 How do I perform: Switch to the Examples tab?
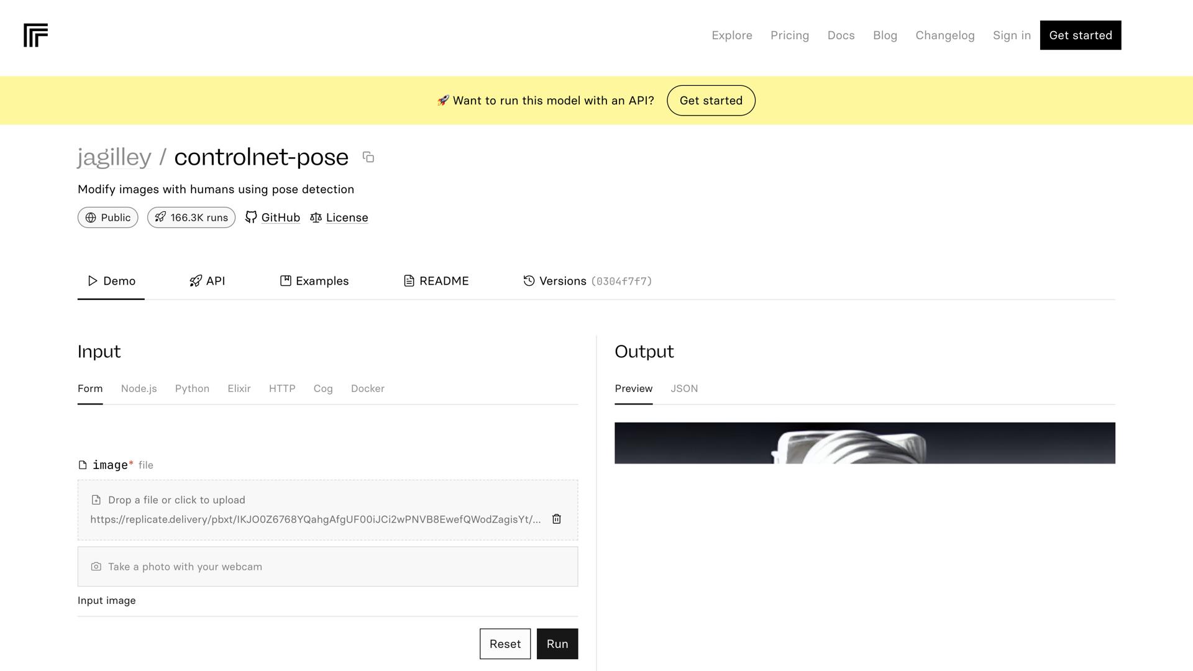click(314, 281)
